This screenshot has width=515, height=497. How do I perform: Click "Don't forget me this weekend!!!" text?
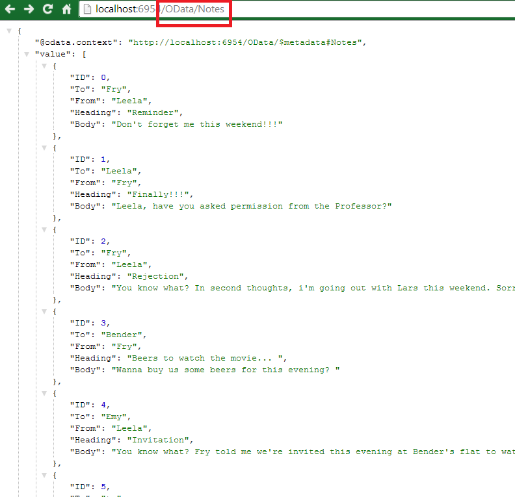click(197, 124)
